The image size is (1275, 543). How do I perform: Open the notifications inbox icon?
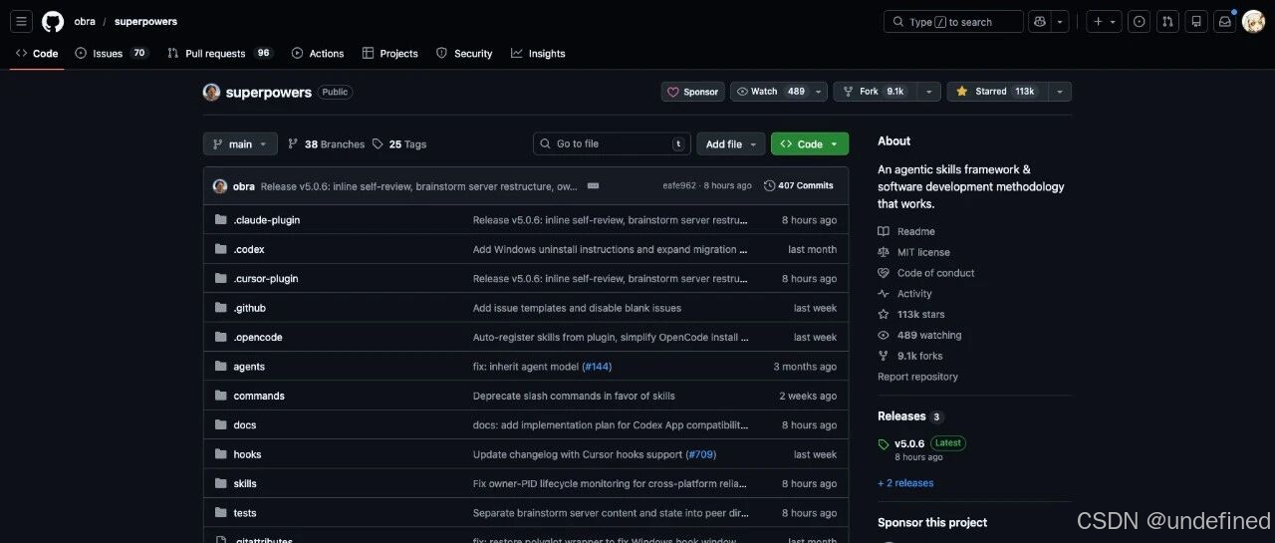[x=1225, y=21]
